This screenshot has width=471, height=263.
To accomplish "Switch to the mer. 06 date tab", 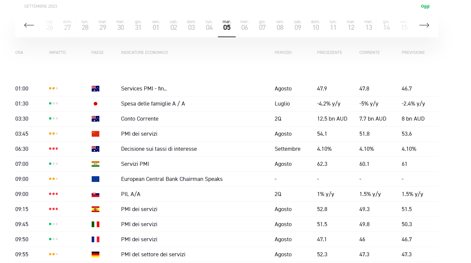I will tap(244, 25).
